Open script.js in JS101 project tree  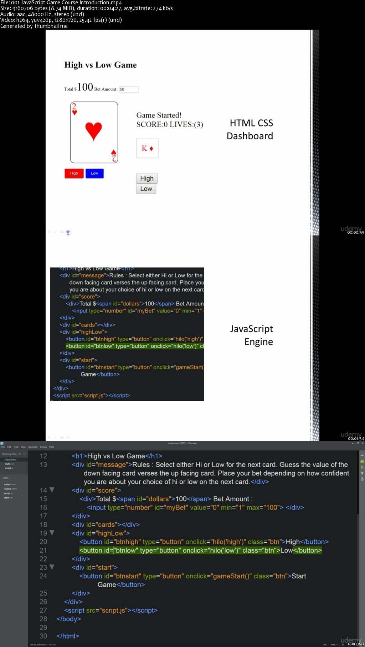tap(8, 493)
